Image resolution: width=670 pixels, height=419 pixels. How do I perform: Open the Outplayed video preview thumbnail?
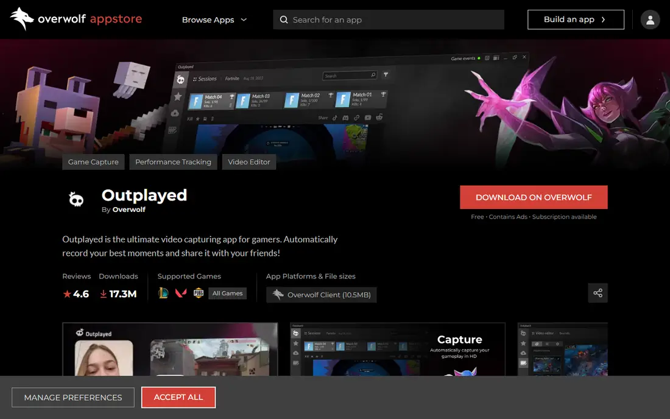[x=170, y=350]
